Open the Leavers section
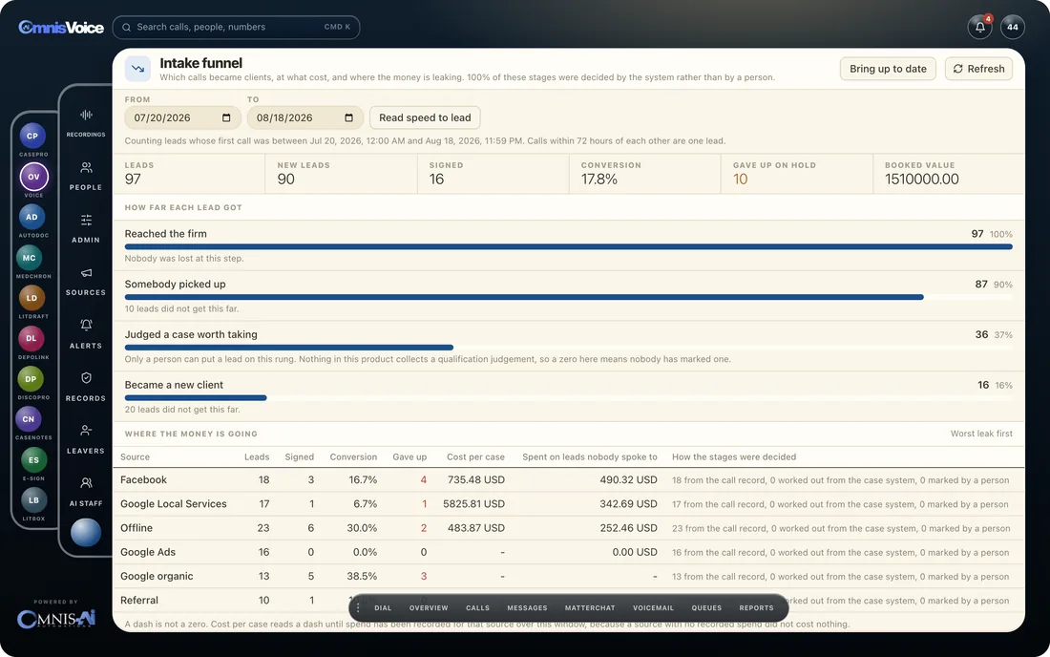 pyautogui.click(x=86, y=438)
